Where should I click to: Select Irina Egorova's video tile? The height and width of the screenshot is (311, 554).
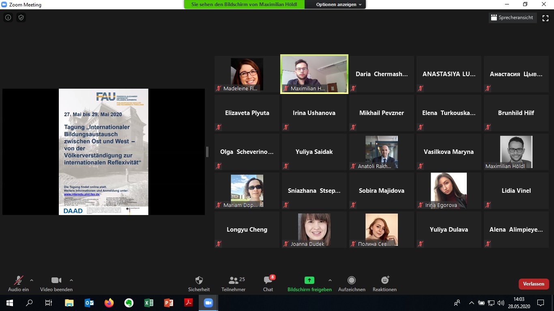(449, 191)
